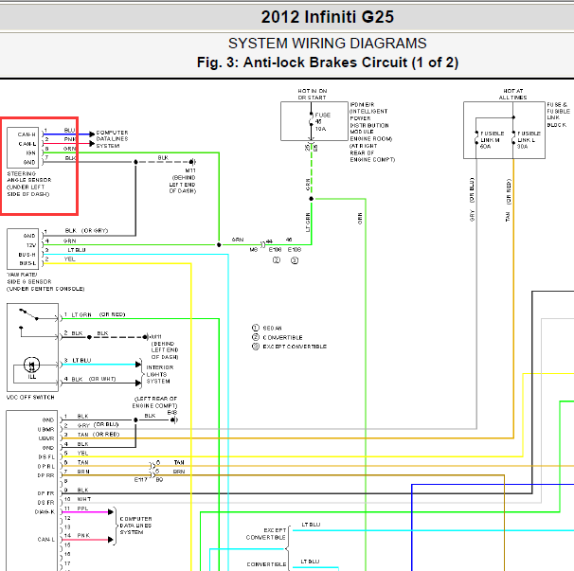Click the 'Fig. 3: Anti-lock Brakes Circuit' caption

(x=328, y=62)
